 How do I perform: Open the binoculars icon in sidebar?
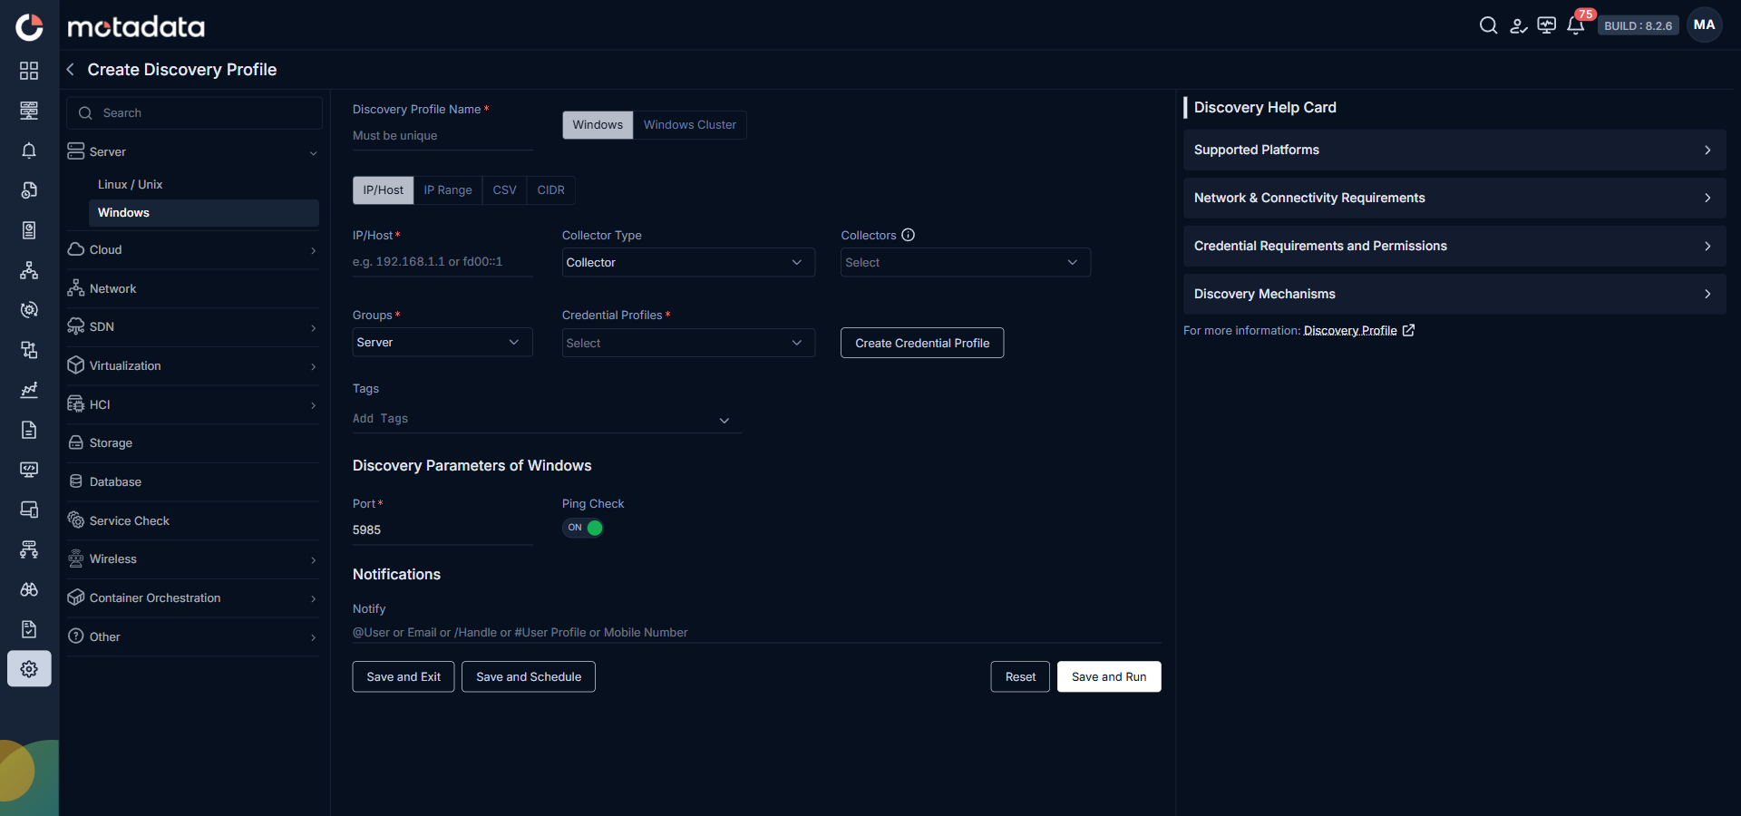pyautogui.click(x=29, y=589)
